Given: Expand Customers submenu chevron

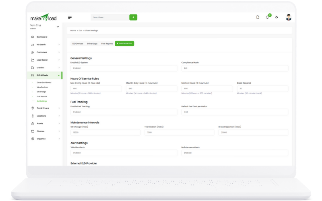Looking at the screenshot, I should [x=59, y=52].
